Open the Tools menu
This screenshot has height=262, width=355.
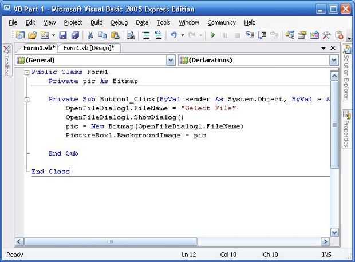point(163,23)
